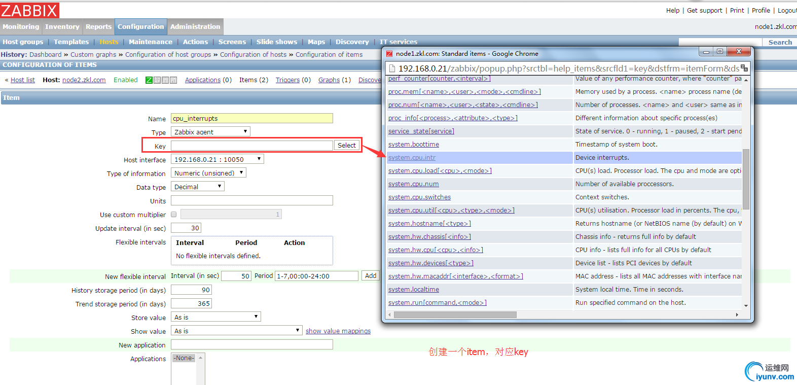Click the page icon in popup address bar

pyautogui.click(x=391, y=68)
